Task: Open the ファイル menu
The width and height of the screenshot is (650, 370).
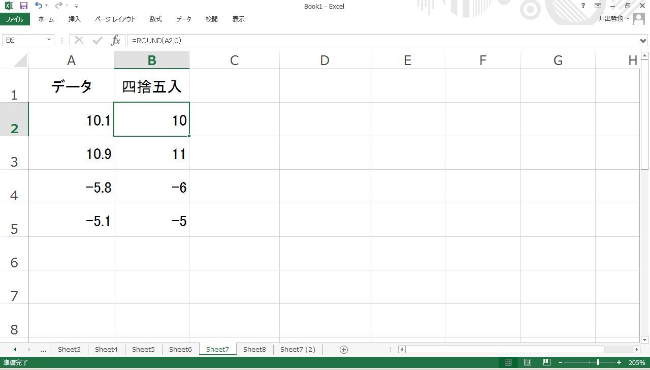Action: (15, 19)
